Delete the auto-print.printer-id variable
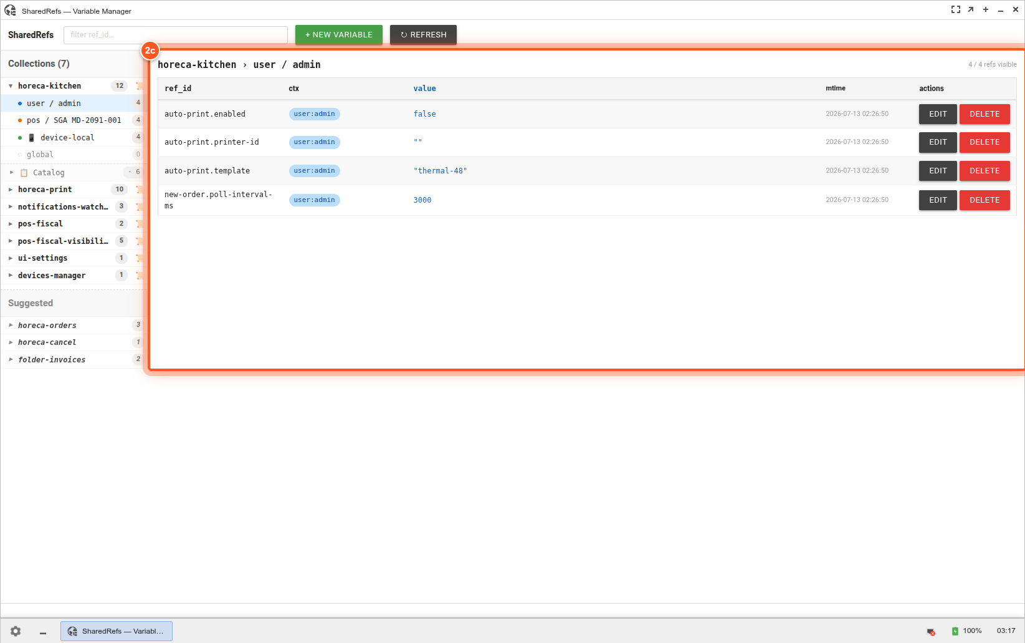The image size is (1025, 643). click(984, 142)
